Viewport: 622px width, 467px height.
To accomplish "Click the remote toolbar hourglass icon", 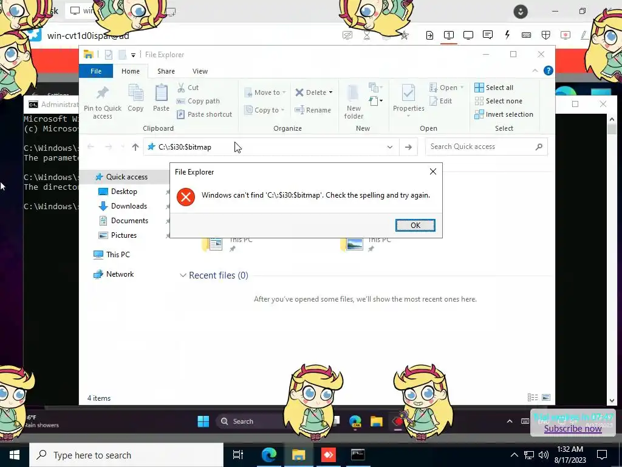I will 367,35.
